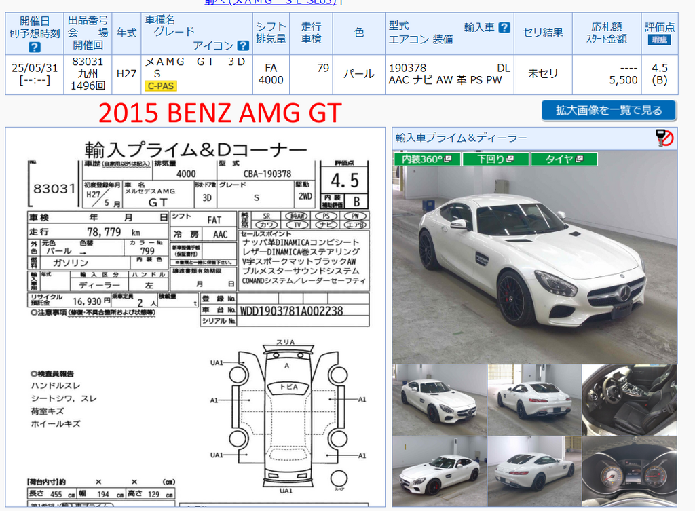The height and width of the screenshot is (511, 695).
Task: Click the メAMG GT 3D S model name
Action: pyautogui.click(x=195, y=67)
